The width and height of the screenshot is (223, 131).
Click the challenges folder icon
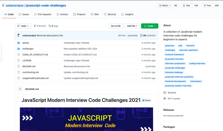click(18, 49)
